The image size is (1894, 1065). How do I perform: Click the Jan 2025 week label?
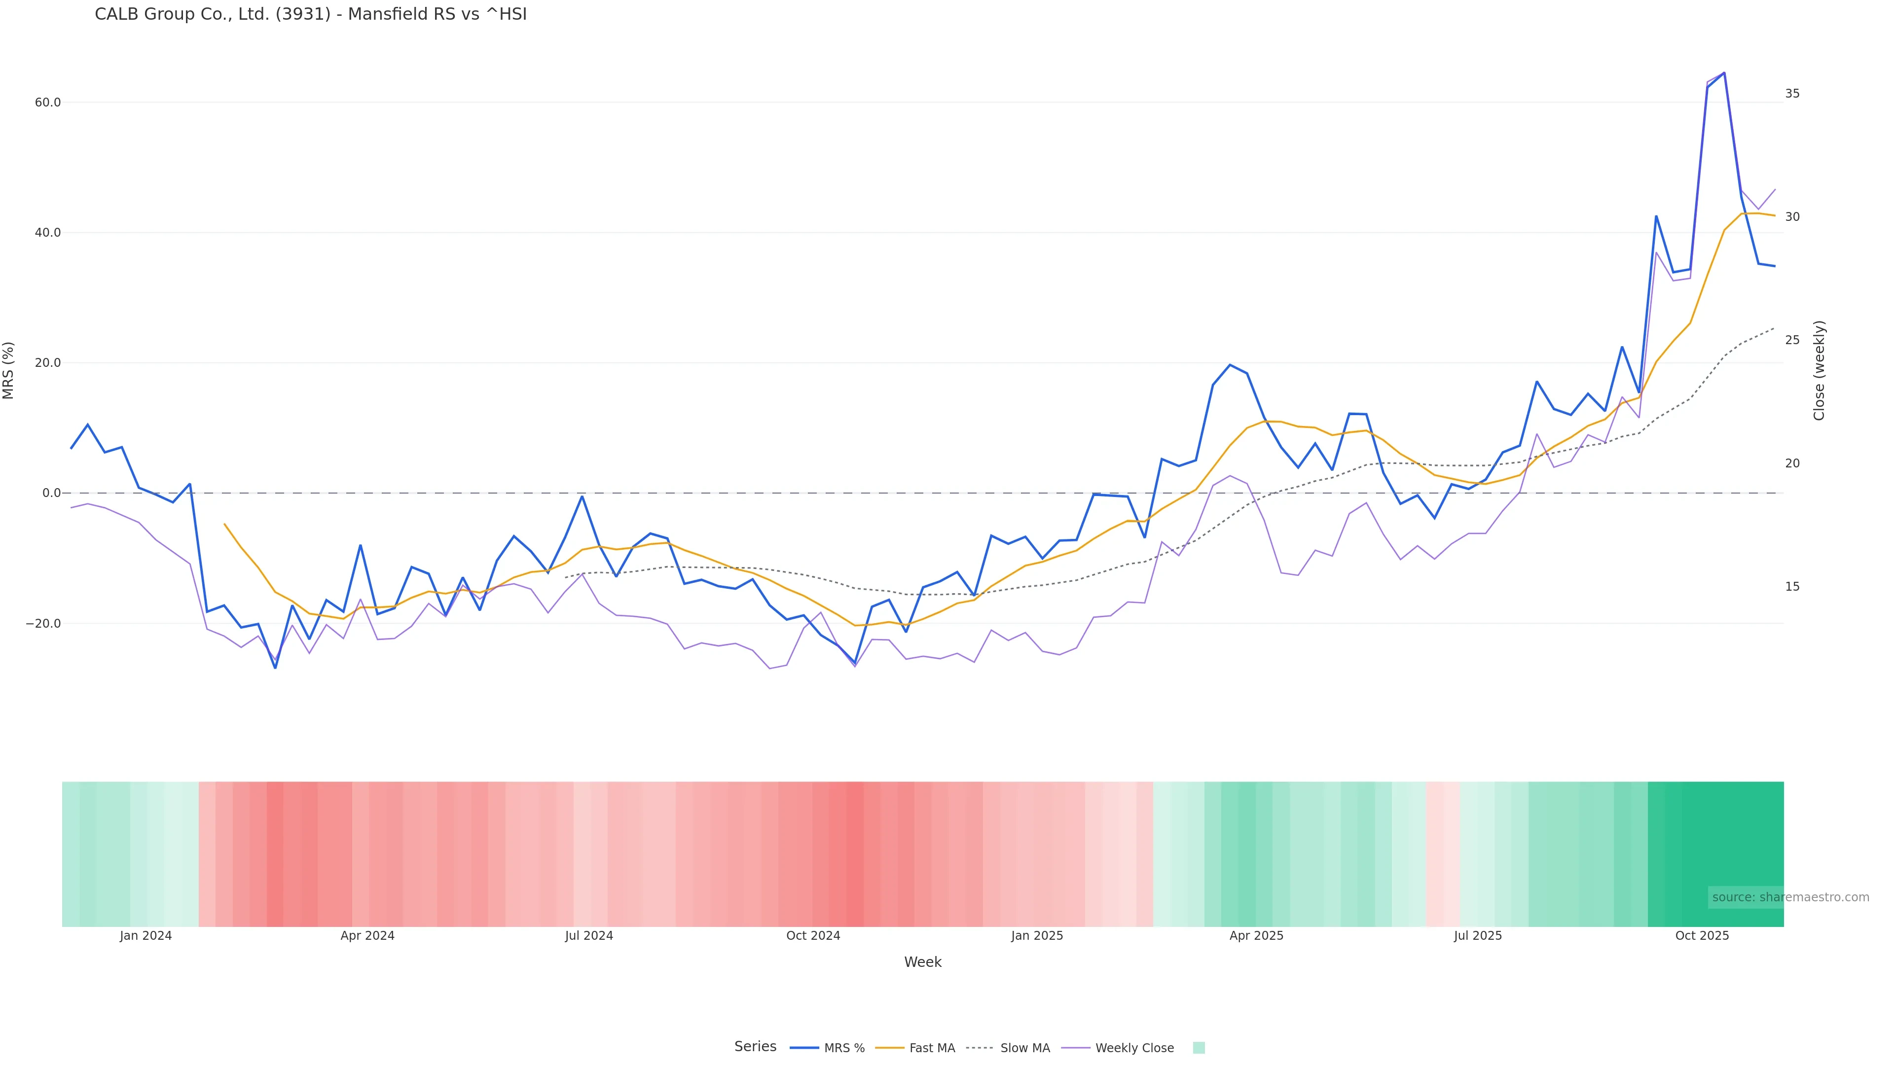coord(1037,936)
